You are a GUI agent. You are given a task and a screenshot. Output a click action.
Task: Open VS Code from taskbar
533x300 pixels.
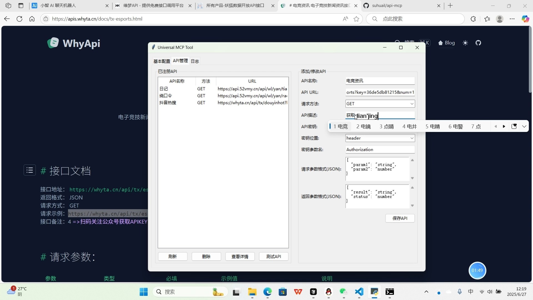(359, 292)
